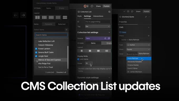Open the Field dropdown set to Author
The width and height of the screenshot is (179, 101).
[138, 45]
